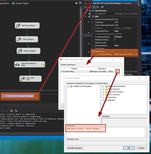Screen dimensions: 151x154
Task: Select the Type Casts folder label
Action: [112, 97]
